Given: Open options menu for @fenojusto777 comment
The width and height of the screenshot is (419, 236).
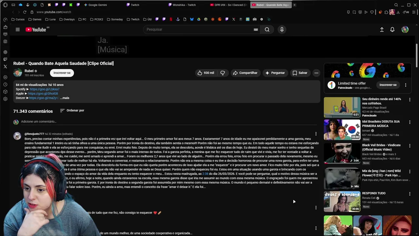Looking at the screenshot, I should point(316,134).
